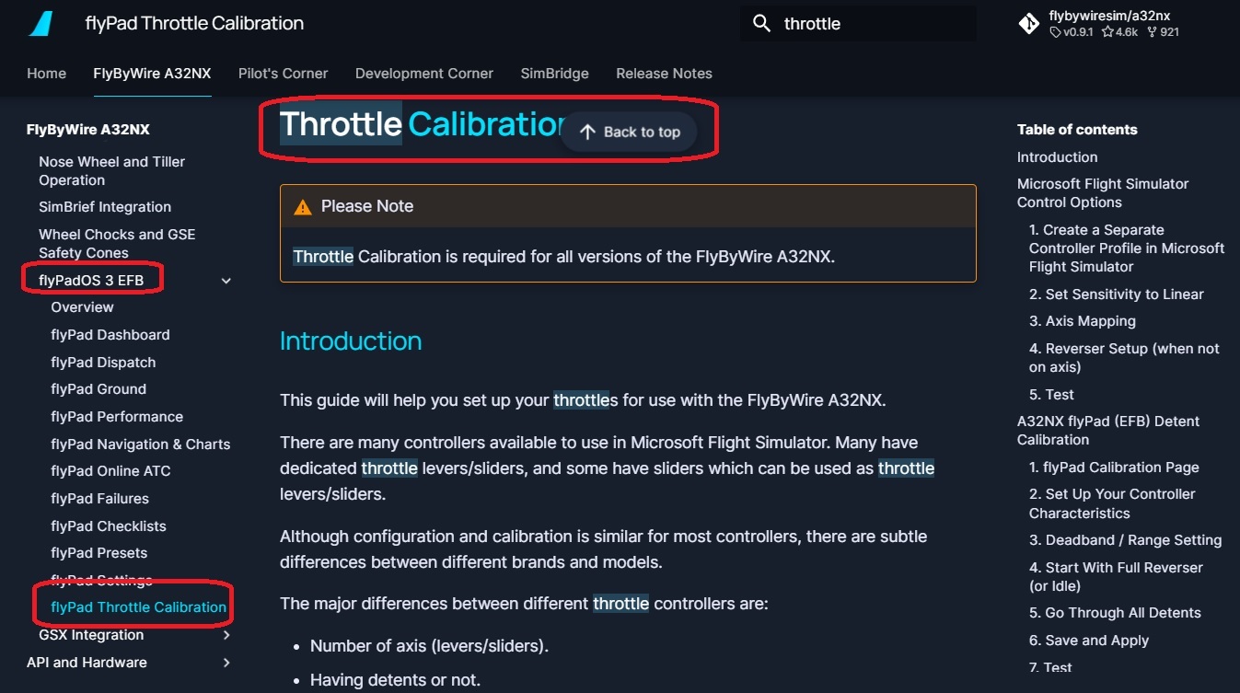The width and height of the screenshot is (1240, 693).
Task: Switch to the Pilot's Corner tab
Action: [x=283, y=74]
